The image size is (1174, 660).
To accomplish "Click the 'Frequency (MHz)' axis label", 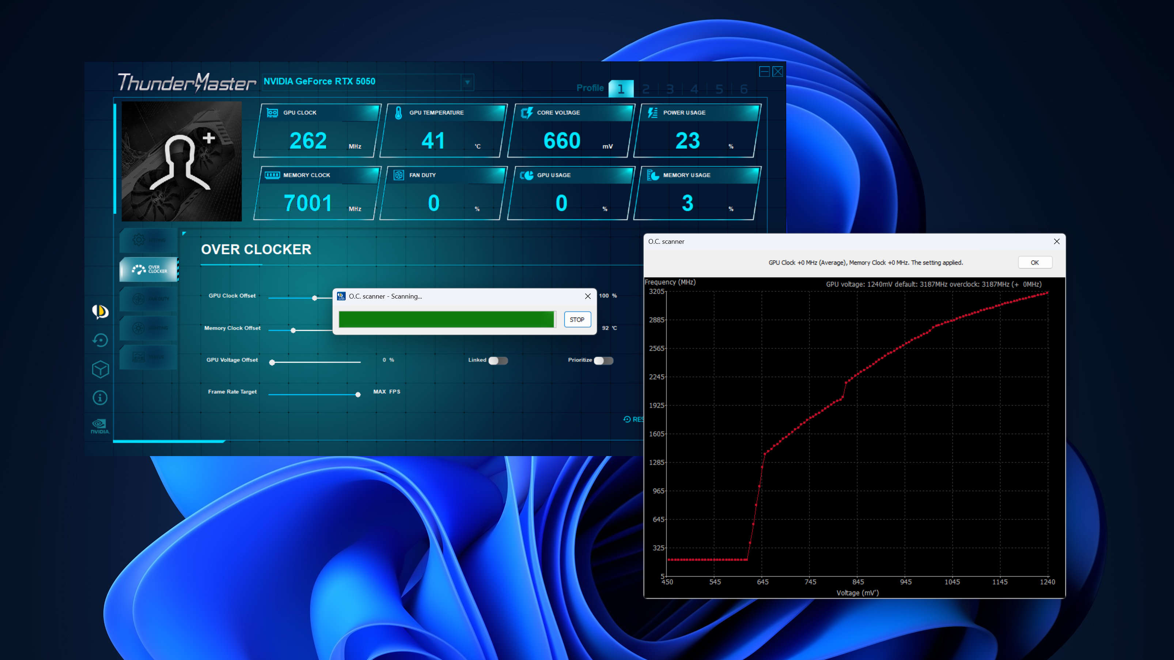I will click(x=670, y=282).
